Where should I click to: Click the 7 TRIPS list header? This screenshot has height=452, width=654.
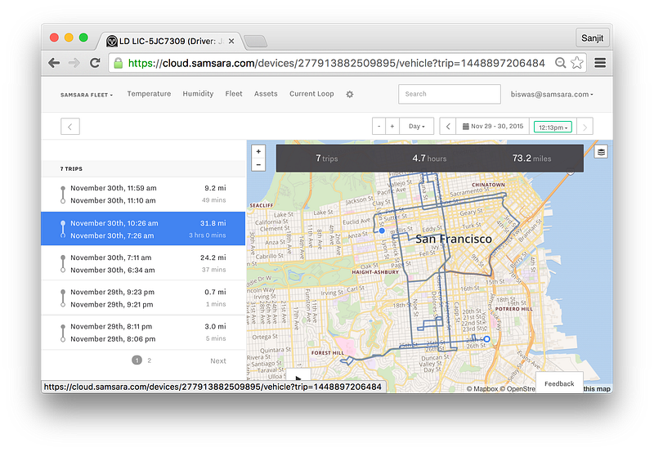[71, 169]
